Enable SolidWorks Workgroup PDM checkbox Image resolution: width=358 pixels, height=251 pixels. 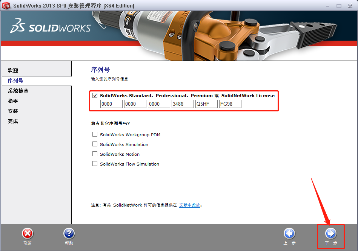click(x=95, y=134)
